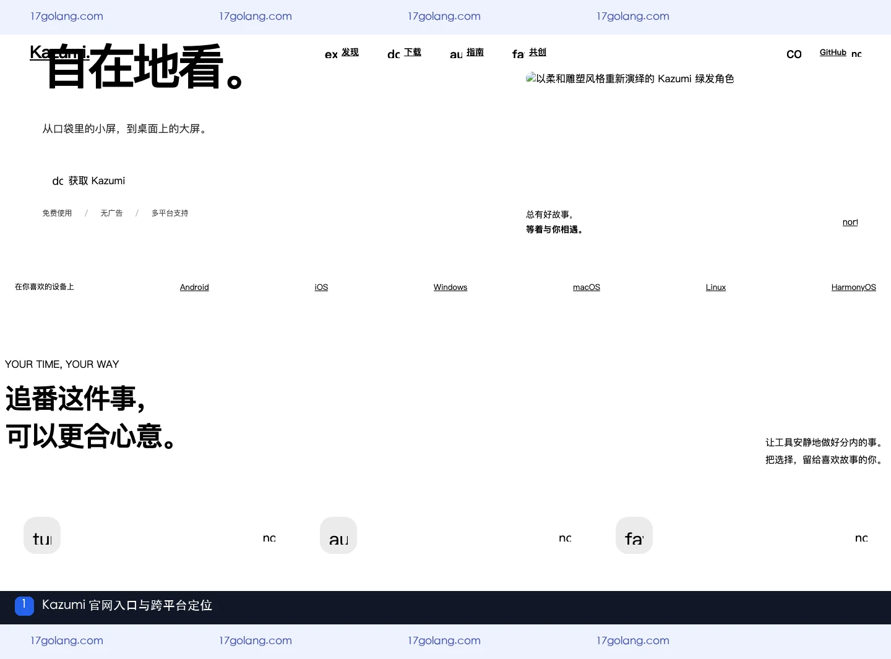
Task: Visit the GitHub link in the header
Action: (x=833, y=53)
